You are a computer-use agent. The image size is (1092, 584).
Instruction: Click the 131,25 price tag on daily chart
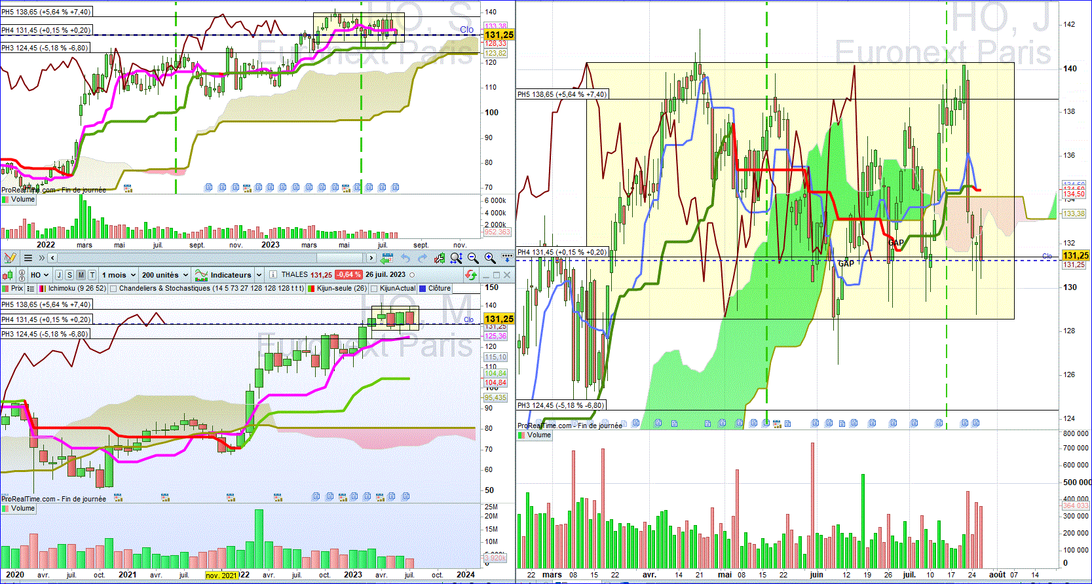point(1076,255)
